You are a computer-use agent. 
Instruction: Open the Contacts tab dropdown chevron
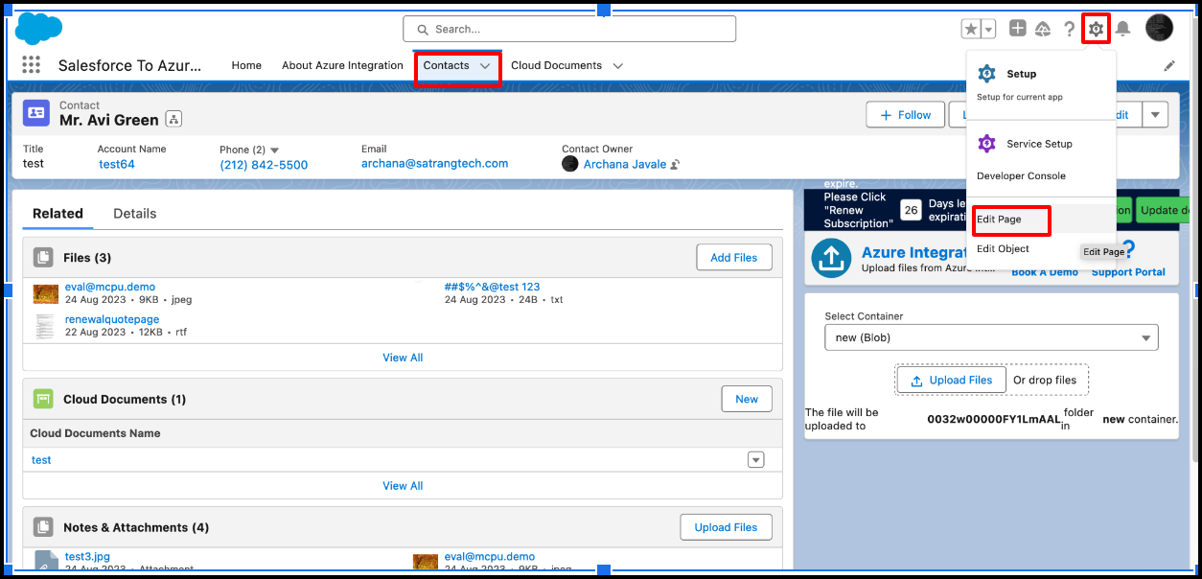[485, 66]
